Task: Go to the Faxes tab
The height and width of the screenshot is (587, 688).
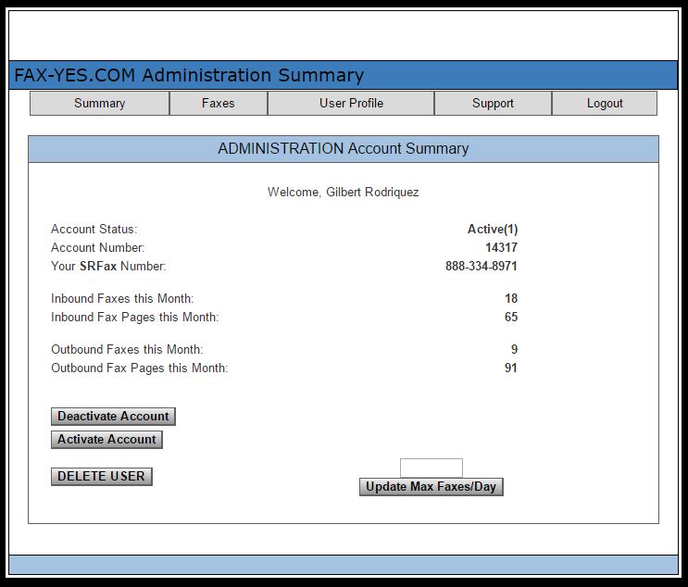Action: click(x=219, y=103)
